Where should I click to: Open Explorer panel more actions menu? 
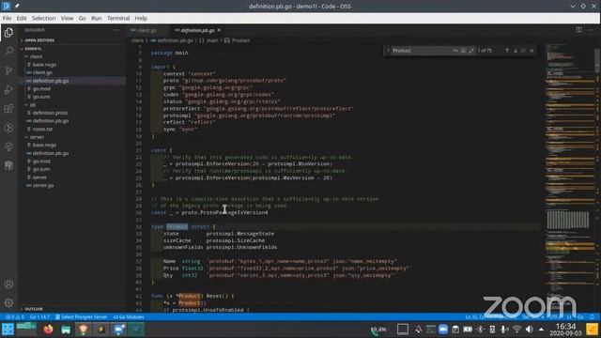116,30
